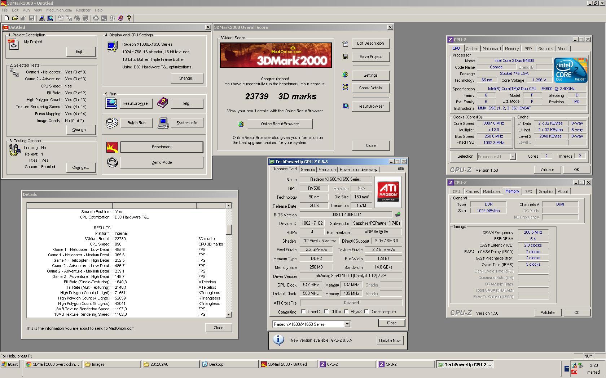This screenshot has width=606, height=378.
Task: Click the ATI tray icon
Action: coord(574,372)
